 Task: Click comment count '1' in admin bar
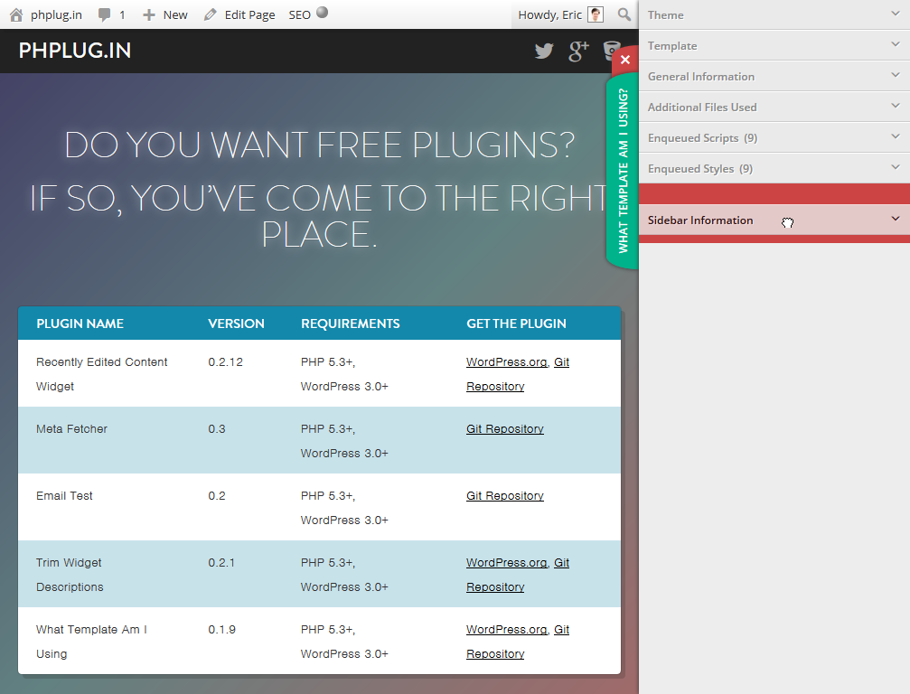coord(122,15)
